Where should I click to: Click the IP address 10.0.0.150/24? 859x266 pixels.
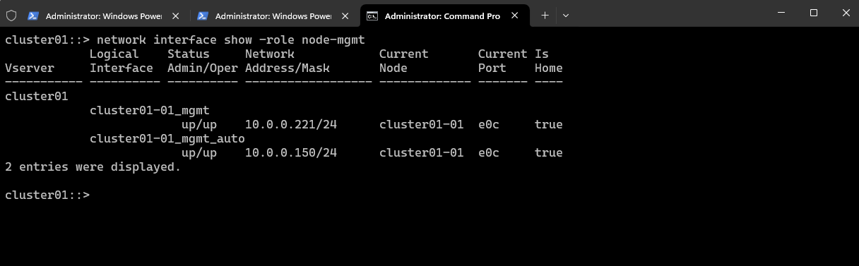tap(291, 152)
